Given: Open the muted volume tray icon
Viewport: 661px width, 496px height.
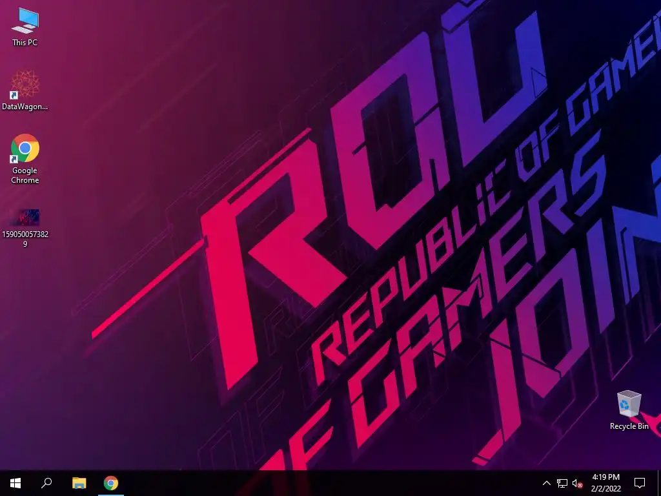Looking at the screenshot, I should pyautogui.click(x=578, y=483).
